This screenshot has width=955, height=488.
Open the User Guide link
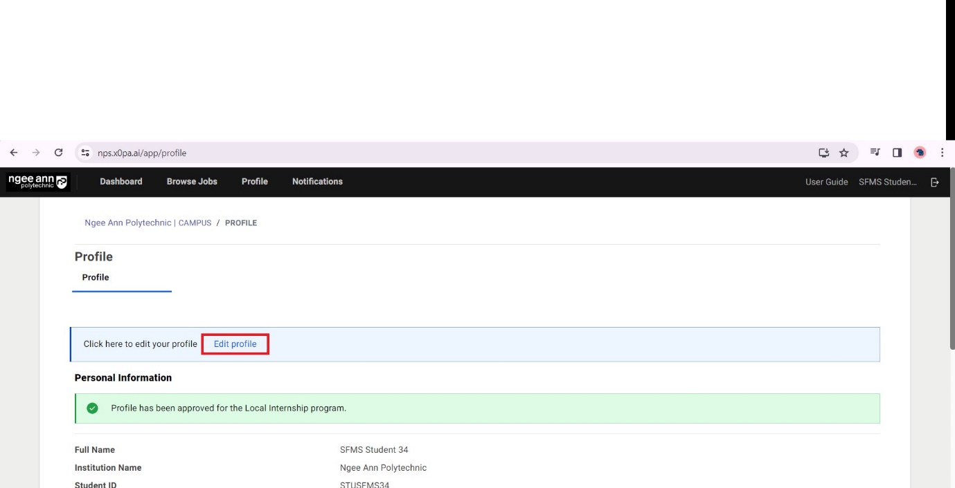coord(826,182)
